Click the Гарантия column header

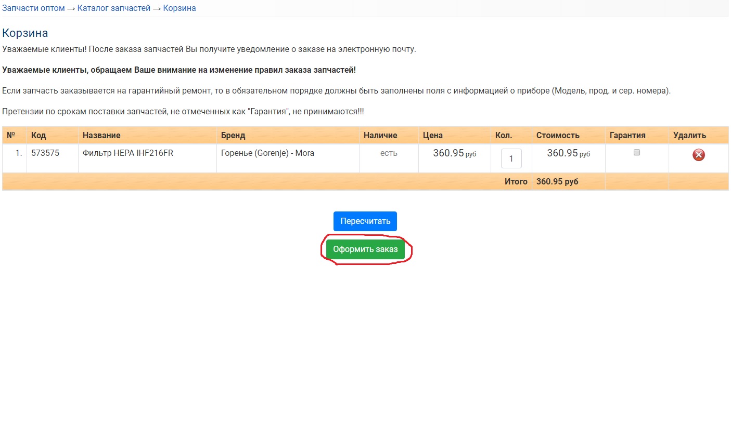[x=627, y=135]
